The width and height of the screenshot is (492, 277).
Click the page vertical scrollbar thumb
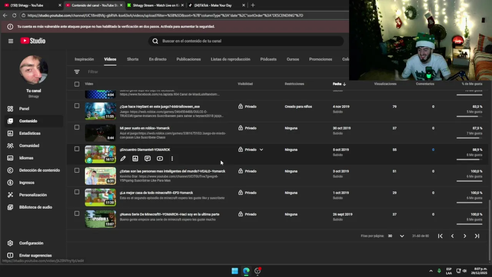click(x=489, y=230)
